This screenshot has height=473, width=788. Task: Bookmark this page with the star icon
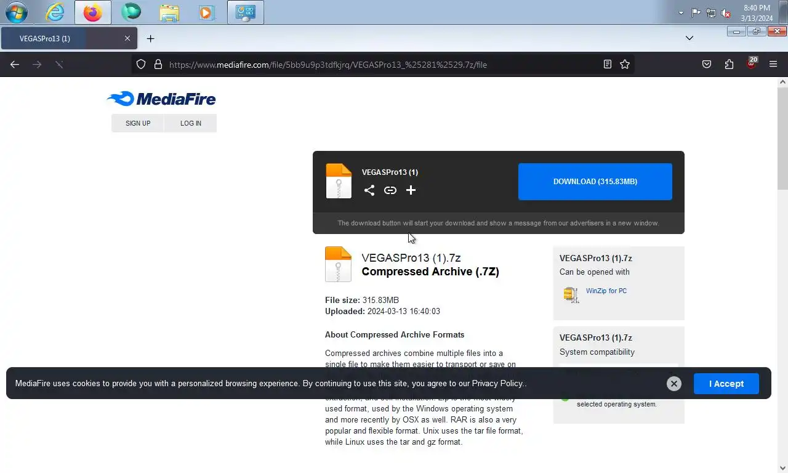(x=625, y=64)
